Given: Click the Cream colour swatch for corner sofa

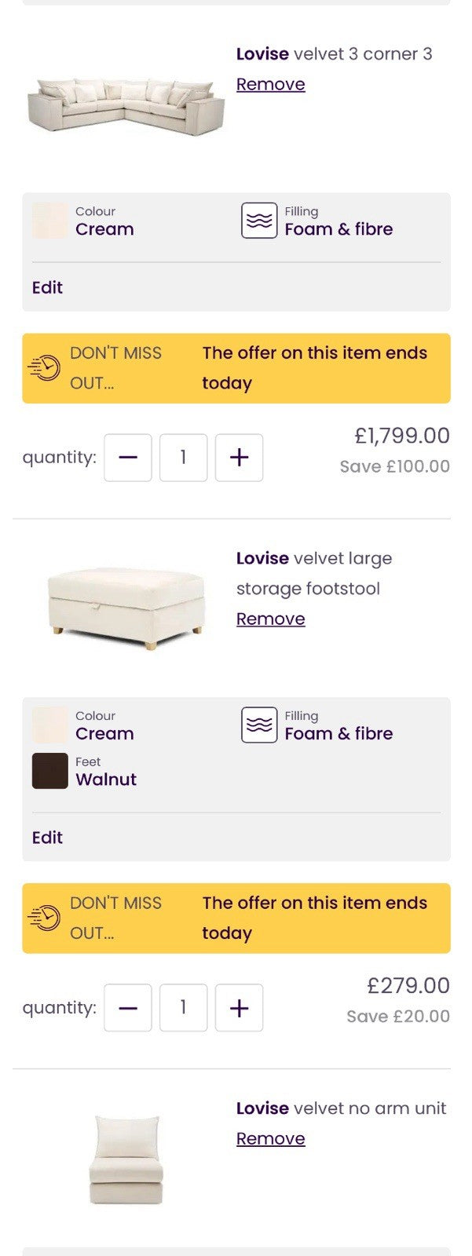Looking at the screenshot, I should (49, 221).
